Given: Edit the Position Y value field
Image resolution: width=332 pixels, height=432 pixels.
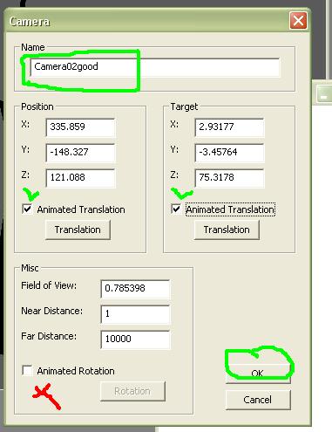Looking at the screenshot, I should point(80,153).
